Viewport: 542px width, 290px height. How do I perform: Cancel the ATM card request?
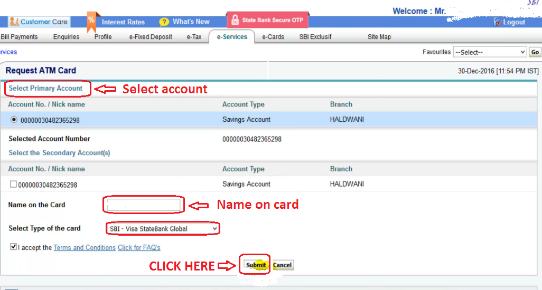(x=283, y=265)
